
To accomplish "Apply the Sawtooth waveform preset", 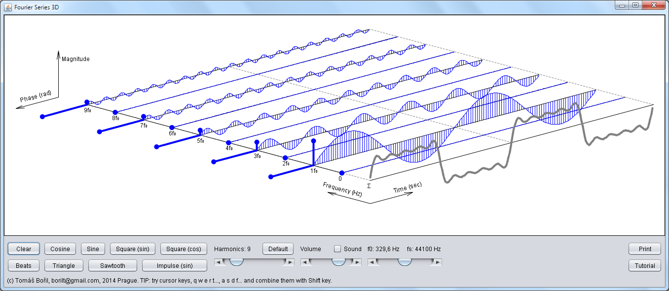I will tap(112, 265).
